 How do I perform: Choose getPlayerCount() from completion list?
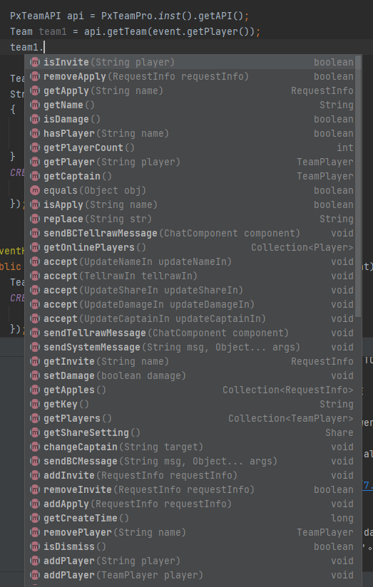[191, 148]
